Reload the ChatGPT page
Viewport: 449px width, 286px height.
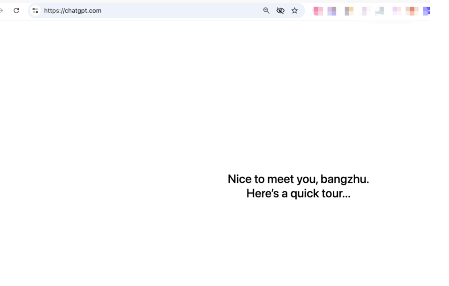pos(16,11)
